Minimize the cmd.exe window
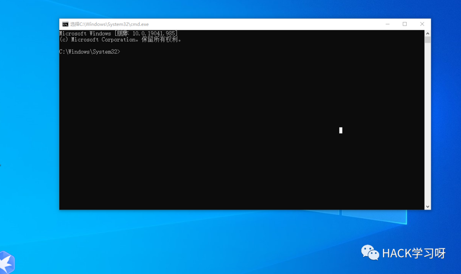 click(388, 24)
